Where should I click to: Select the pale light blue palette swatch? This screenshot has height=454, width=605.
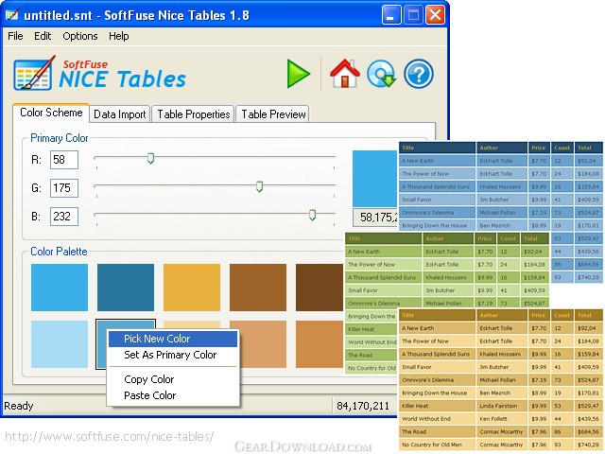coord(60,344)
